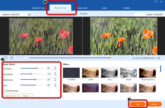Go to the Audio tab
The image size is (165, 108).
[x=104, y=8]
